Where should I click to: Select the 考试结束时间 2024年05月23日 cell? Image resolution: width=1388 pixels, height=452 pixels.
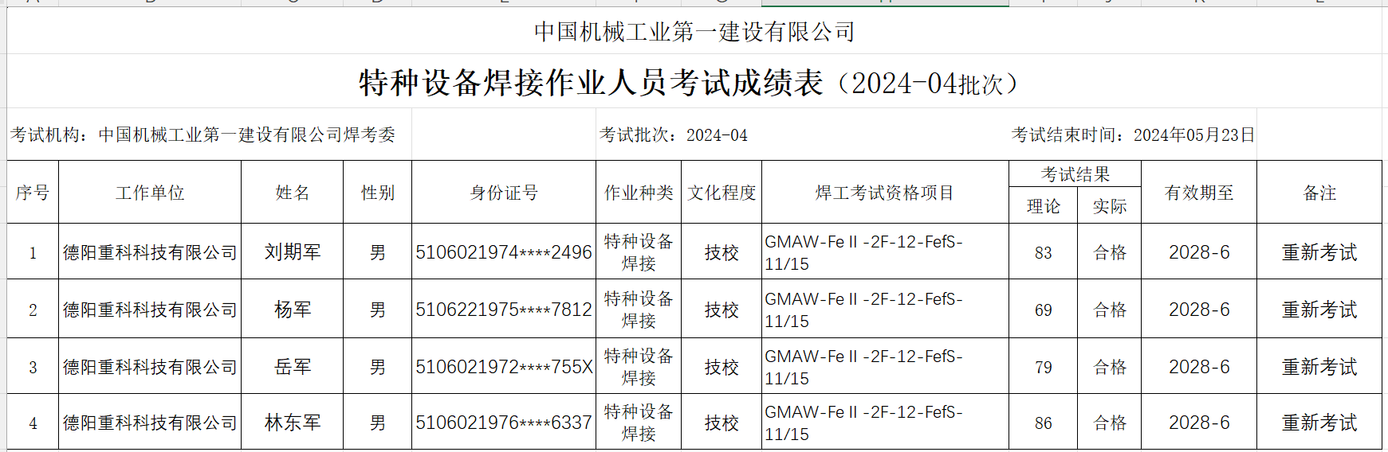tap(1133, 134)
